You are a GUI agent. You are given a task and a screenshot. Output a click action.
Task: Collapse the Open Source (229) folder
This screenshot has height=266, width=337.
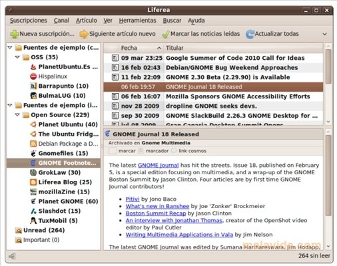coord(17,115)
